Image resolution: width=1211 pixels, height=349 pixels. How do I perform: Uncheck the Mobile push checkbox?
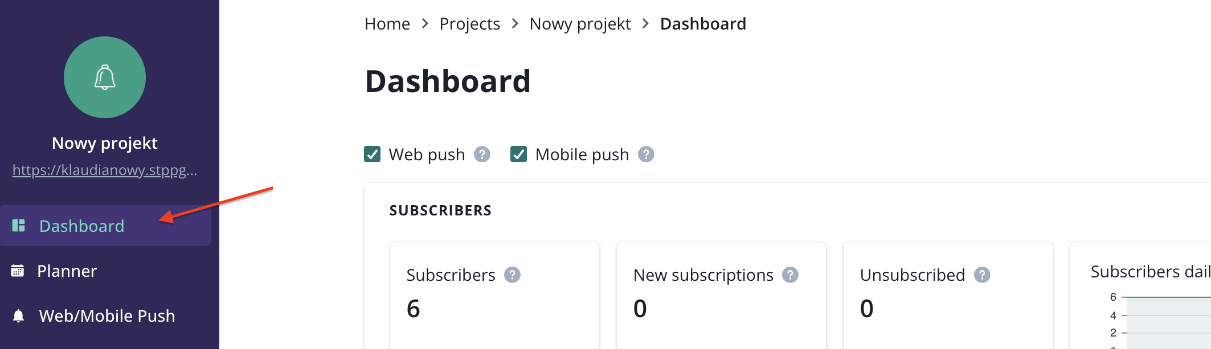(519, 155)
